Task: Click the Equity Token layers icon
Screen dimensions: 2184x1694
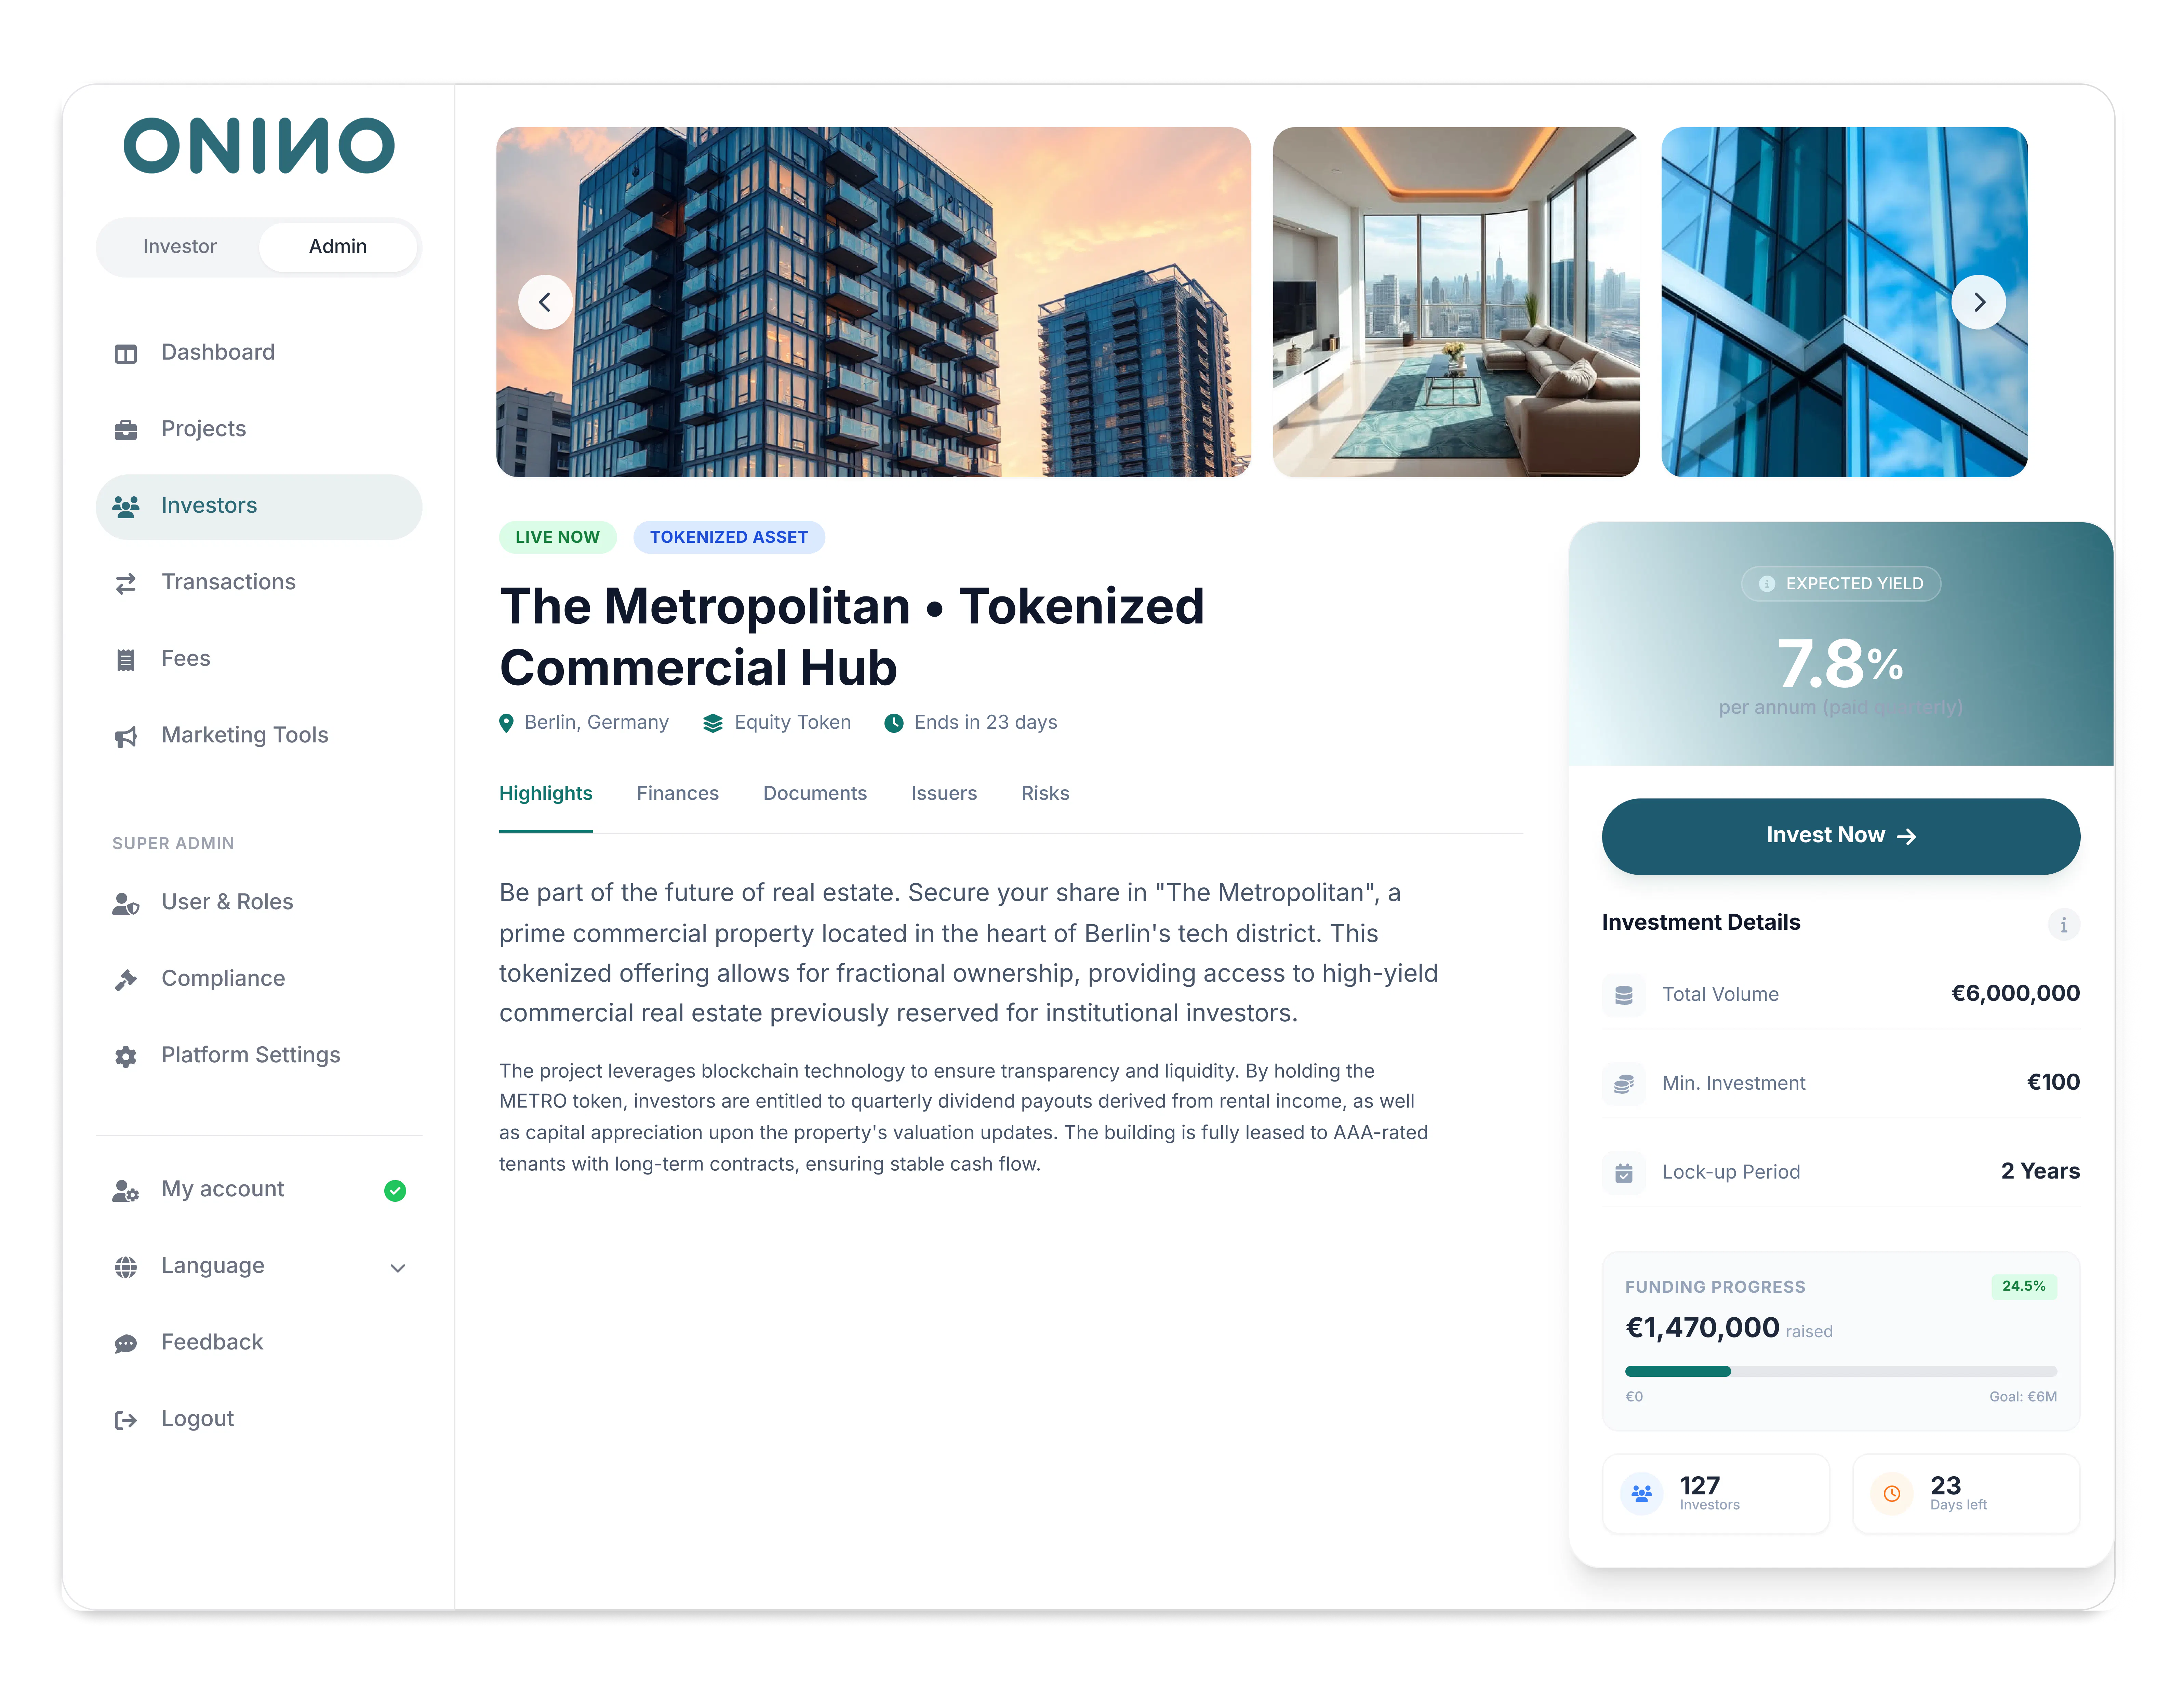Action: [713, 723]
